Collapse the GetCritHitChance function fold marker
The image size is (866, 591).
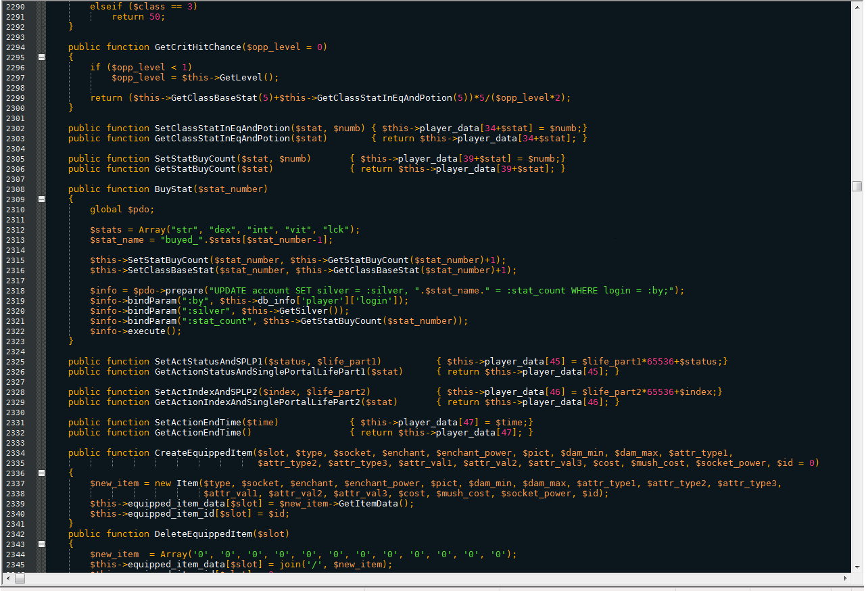point(42,57)
